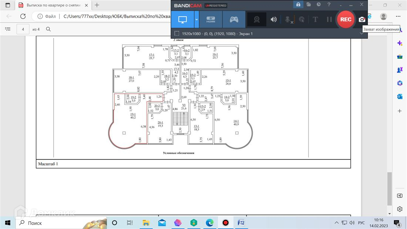Select game recording mode gamepad icon
Screen dimensions: 407x229
point(234,20)
